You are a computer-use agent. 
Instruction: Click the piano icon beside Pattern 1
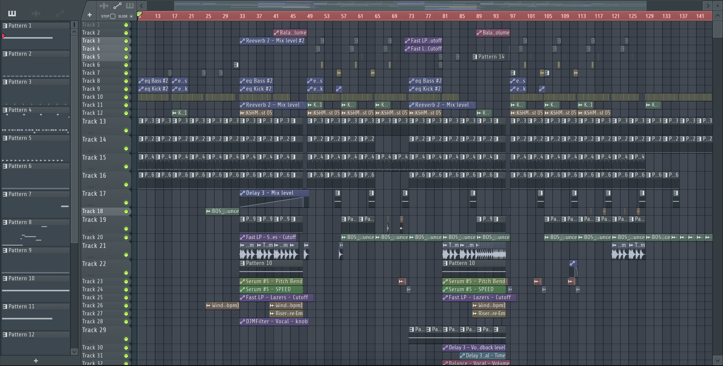coord(5,26)
